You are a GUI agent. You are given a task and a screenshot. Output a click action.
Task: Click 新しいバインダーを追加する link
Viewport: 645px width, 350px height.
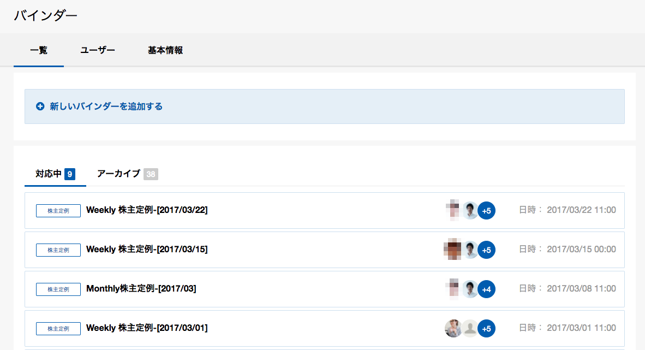(106, 106)
